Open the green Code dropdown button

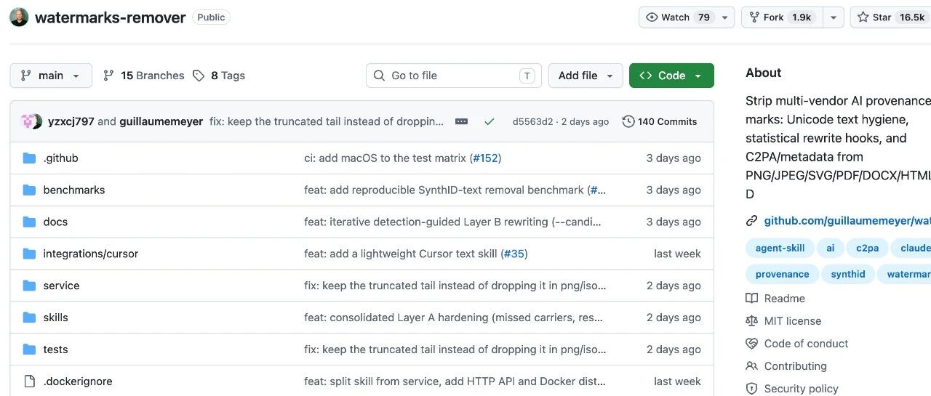click(671, 76)
